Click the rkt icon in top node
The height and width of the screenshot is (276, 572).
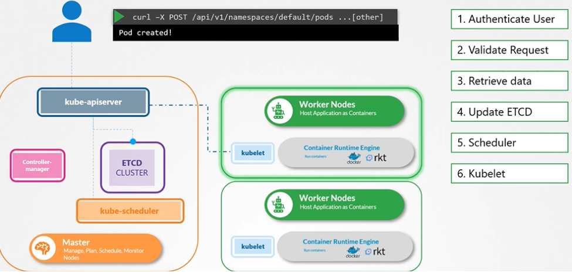[375, 158]
